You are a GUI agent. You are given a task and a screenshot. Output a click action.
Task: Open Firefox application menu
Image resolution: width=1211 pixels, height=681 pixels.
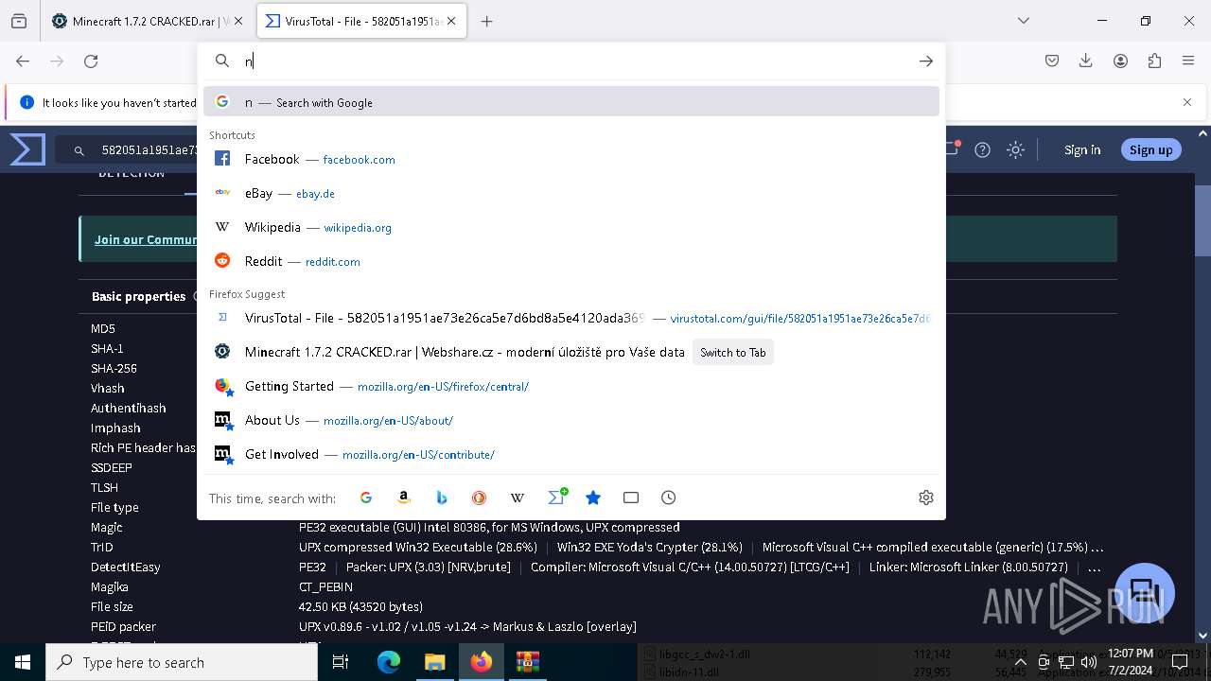tap(1188, 61)
